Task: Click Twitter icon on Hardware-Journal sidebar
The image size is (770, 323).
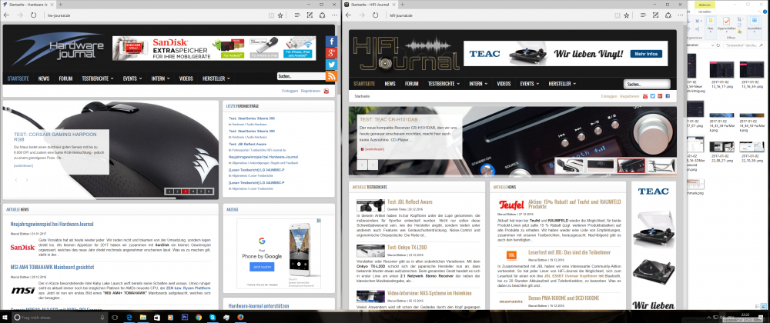Action: [x=332, y=64]
